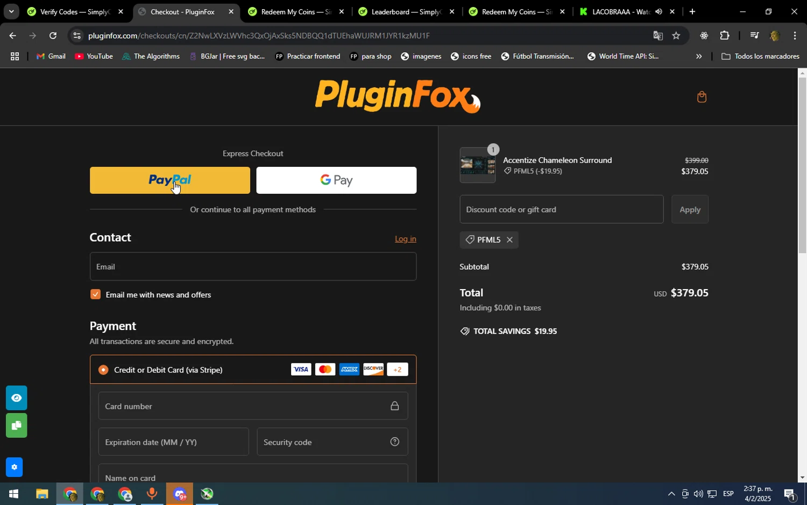Pay with the PayPal express button
The height and width of the screenshot is (505, 807).
pyautogui.click(x=170, y=180)
